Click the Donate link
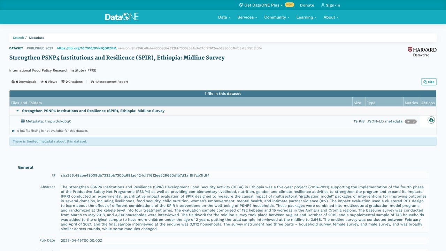The width and height of the screenshot is (446, 251). pyautogui.click(x=307, y=5)
